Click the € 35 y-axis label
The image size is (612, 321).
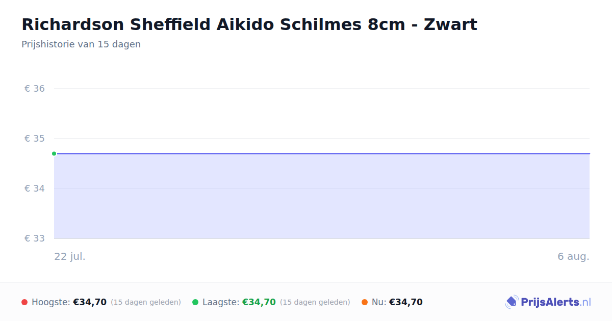click(x=35, y=139)
